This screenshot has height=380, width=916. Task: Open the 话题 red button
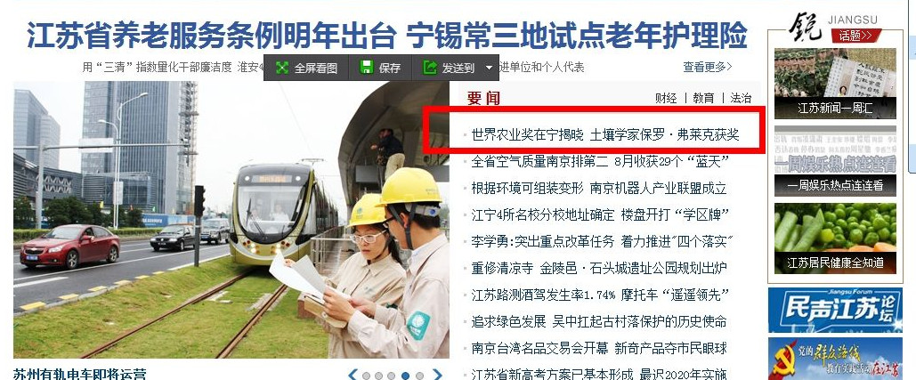855,36
